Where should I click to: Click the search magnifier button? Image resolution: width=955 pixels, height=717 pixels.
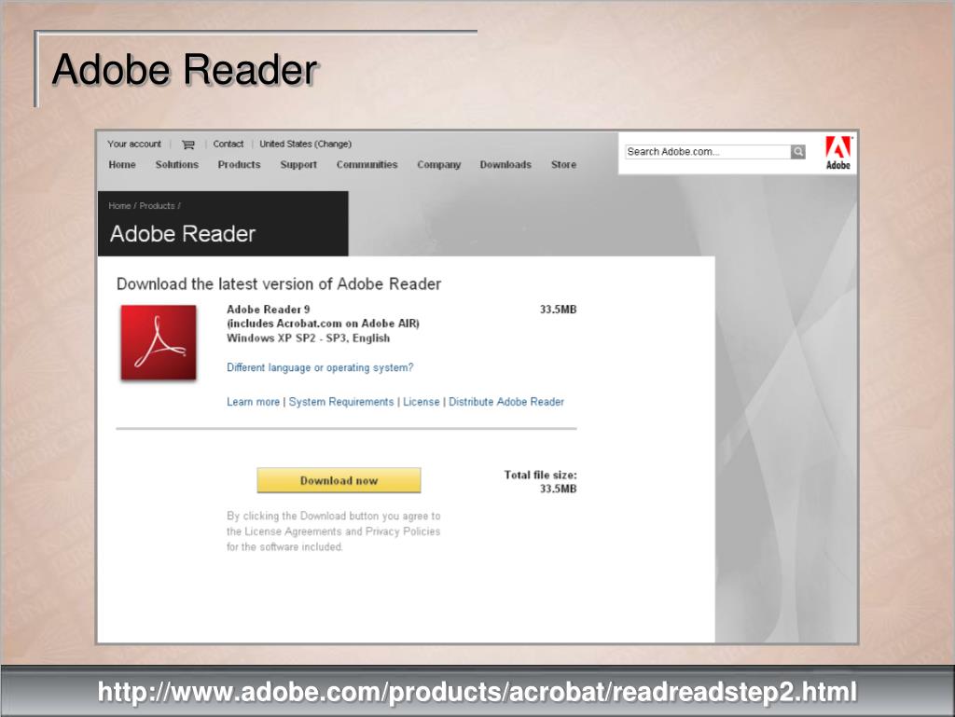798,152
